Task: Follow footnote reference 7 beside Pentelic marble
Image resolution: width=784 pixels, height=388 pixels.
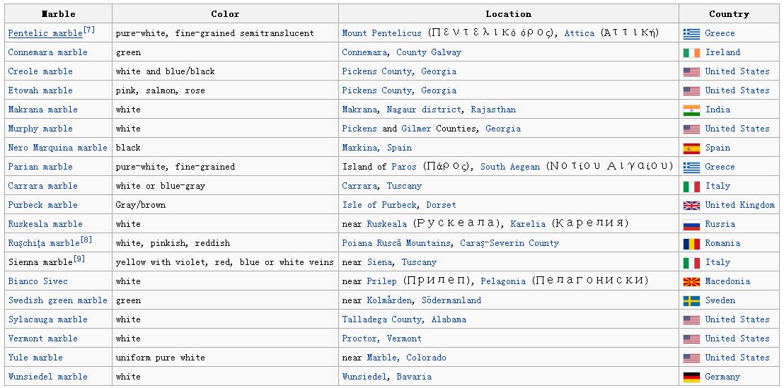Action: pyautogui.click(x=88, y=30)
